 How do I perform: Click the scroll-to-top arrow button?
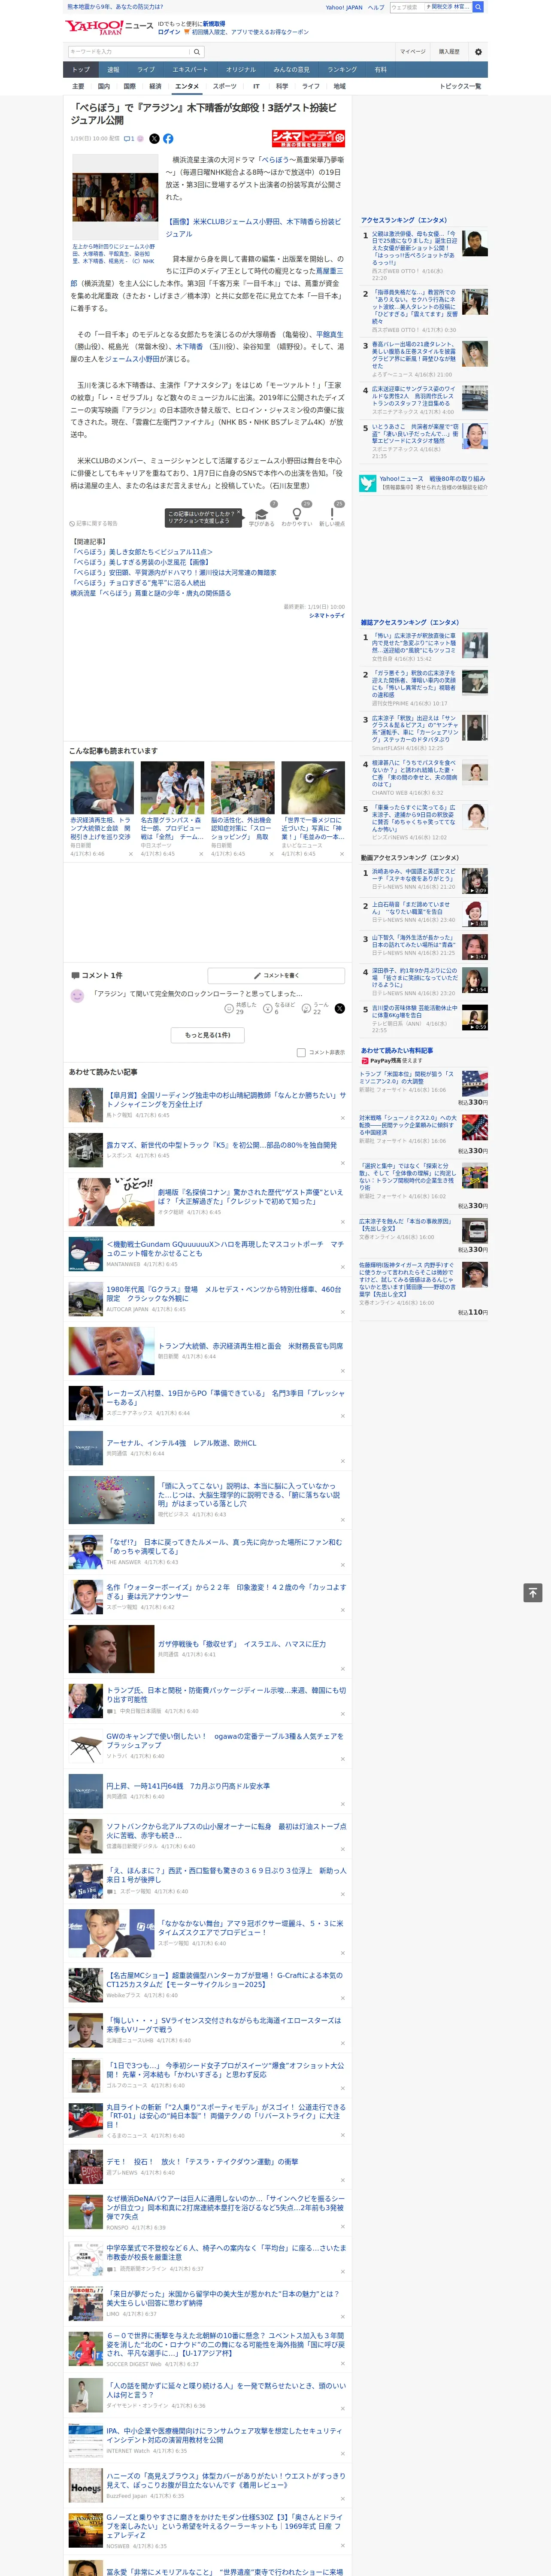pyautogui.click(x=533, y=1593)
